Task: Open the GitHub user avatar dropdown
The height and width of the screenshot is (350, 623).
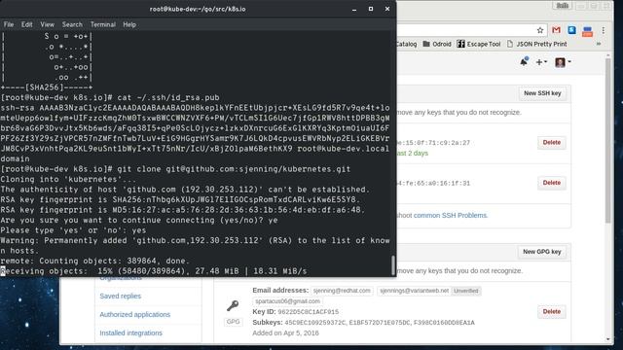Action: coord(563,62)
